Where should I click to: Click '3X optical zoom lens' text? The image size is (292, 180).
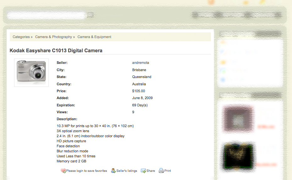pos(73,131)
